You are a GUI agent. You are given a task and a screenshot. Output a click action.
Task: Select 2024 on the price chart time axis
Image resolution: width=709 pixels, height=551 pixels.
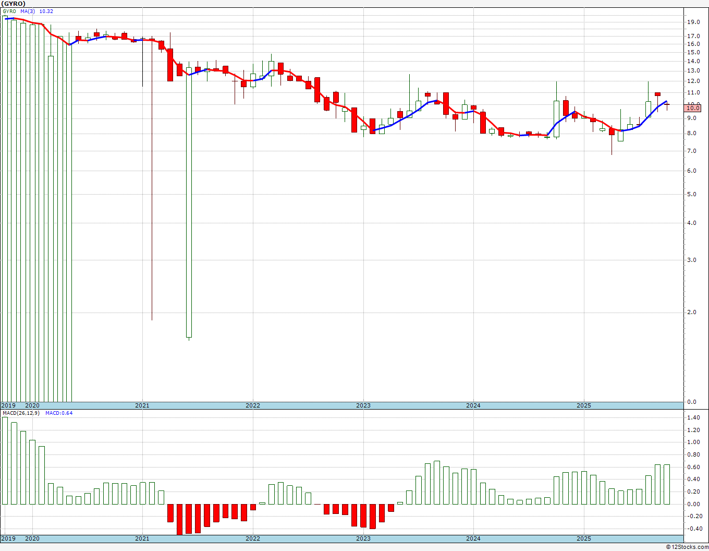tap(473, 405)
